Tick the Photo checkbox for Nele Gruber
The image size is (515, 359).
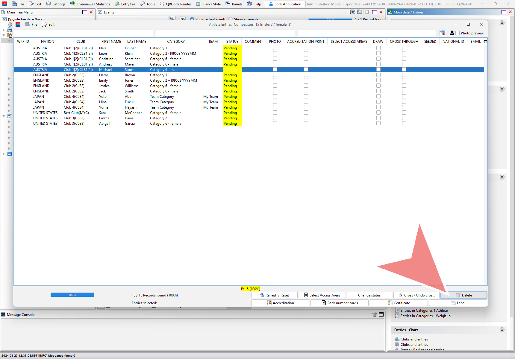point(275,48)
